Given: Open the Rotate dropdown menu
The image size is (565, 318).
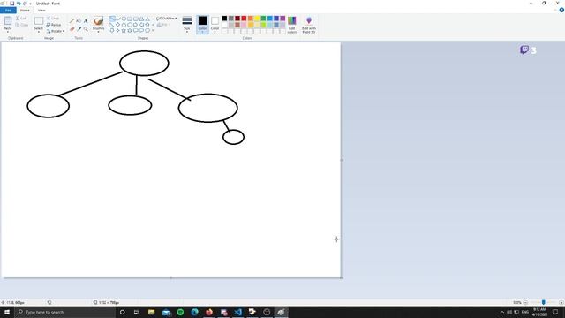Looking at the screenshot, I should (56, 32).
